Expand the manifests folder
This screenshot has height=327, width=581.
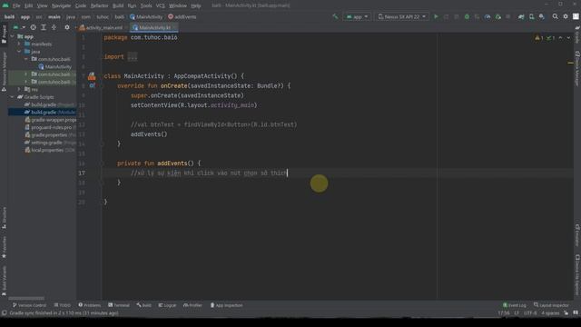[x=19, y=44]
